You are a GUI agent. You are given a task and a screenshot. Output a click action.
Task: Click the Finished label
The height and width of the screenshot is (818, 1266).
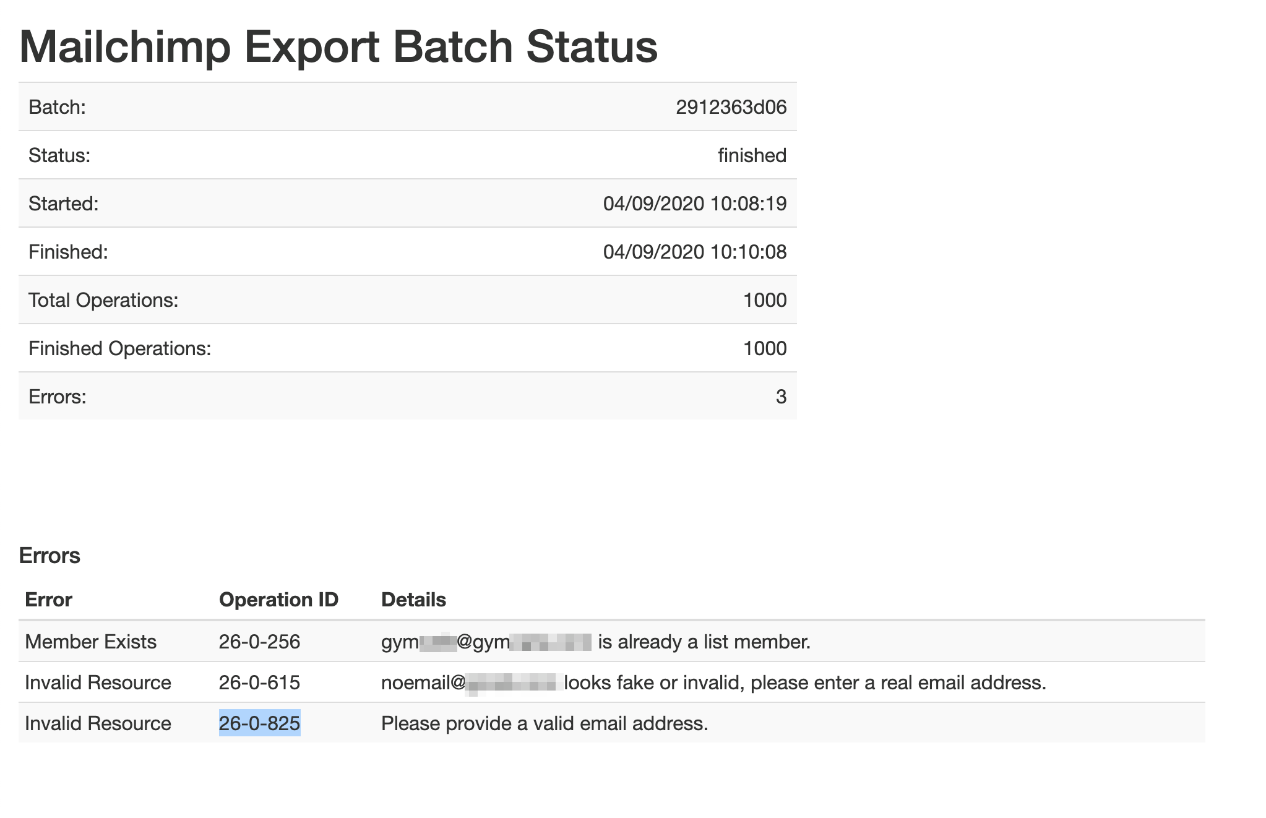pos(68,252)
